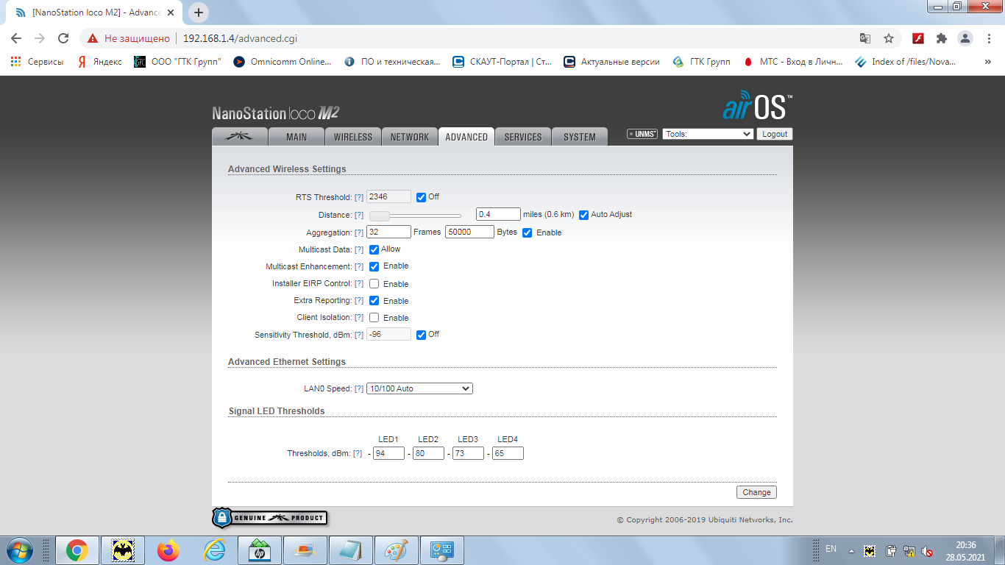Click the Aggregation Bytes input field
Screen dimensions: 1005x565
tap(469, 232)
